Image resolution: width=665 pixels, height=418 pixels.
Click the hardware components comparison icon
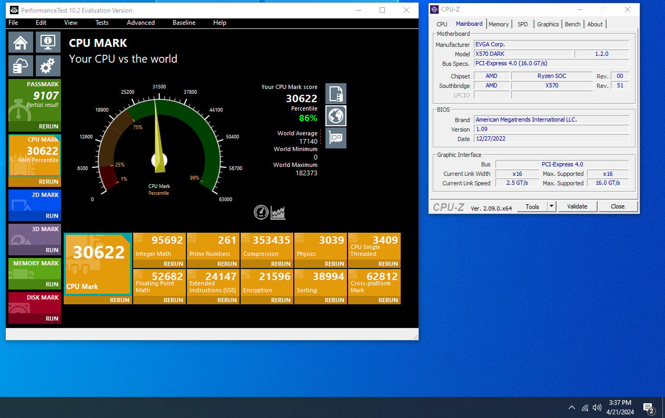point(336,138)
